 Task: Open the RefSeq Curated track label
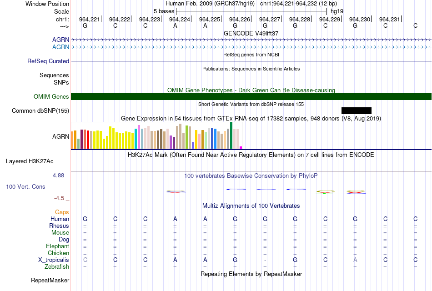click(x=48, y=61)
